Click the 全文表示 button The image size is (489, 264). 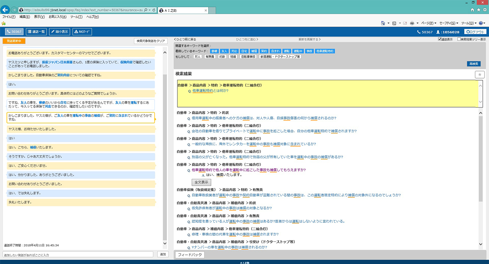point(201,182)
